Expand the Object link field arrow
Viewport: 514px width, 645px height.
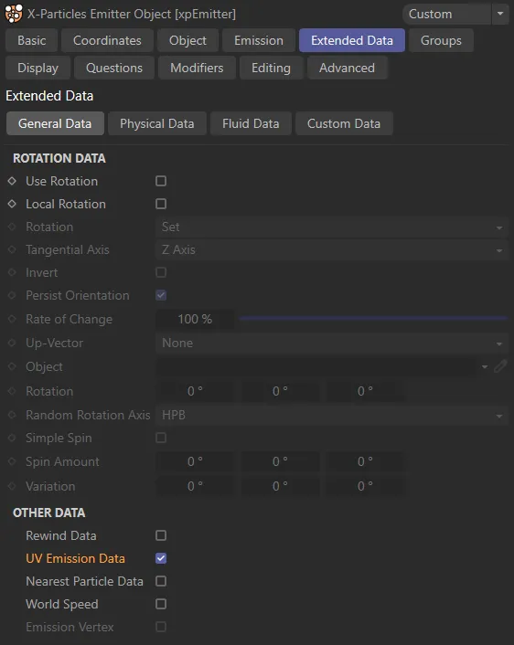tap(485, 366)
